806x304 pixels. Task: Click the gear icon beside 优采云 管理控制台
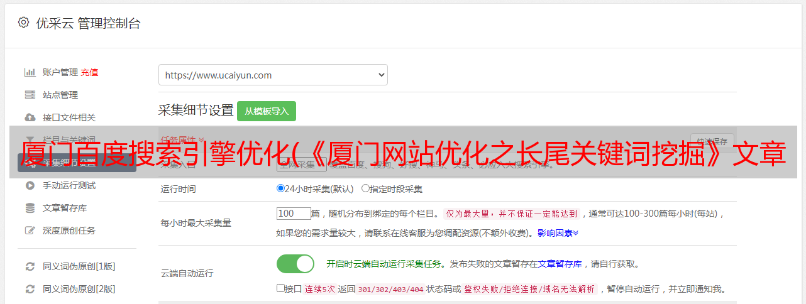[x=23, y=23]
